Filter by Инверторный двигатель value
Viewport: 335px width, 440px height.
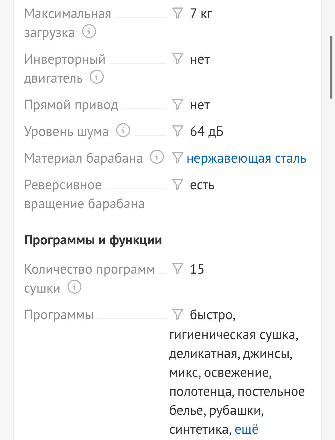pos(178,59)
